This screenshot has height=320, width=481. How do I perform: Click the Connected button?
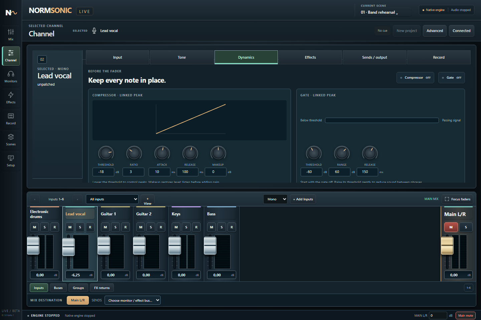(462, 31)
